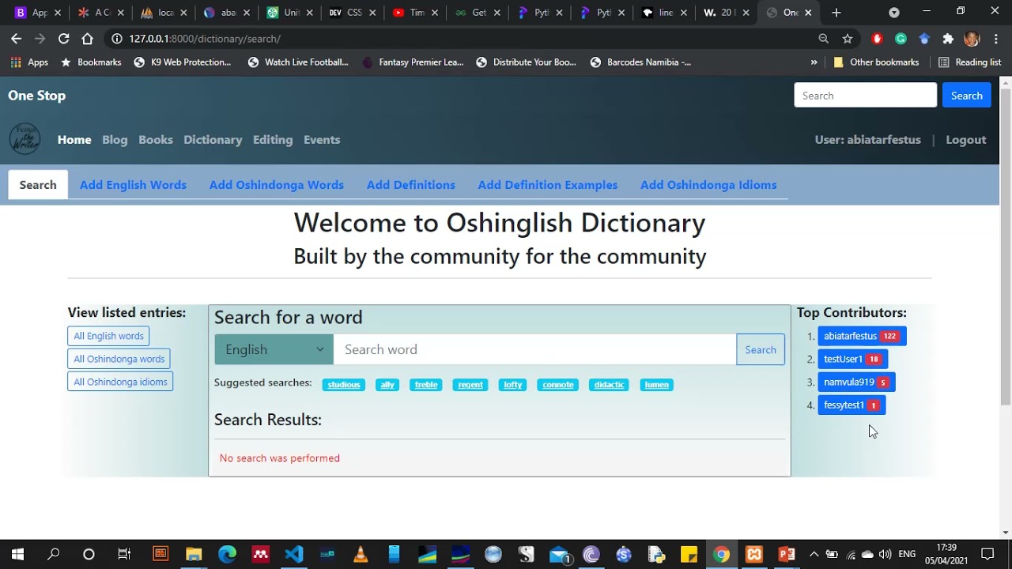
Task: Select suggested search 'regent'
Action: pos(470,385)
